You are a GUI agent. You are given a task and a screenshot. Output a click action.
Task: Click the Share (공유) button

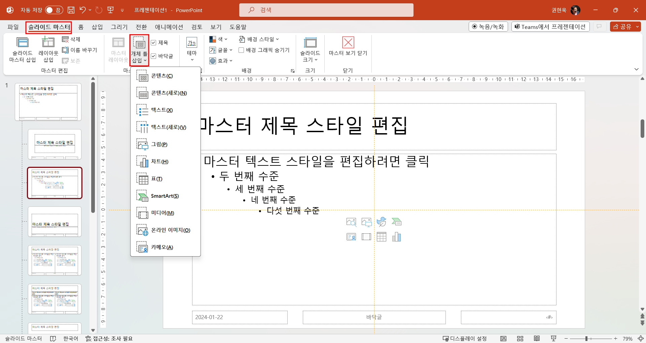(x=622, y=27)
